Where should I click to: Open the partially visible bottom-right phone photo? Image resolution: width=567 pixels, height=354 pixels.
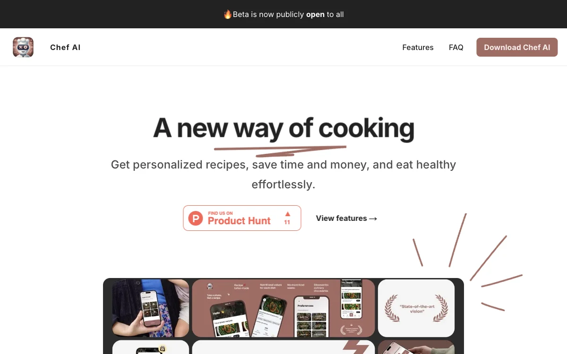point(416,347)
